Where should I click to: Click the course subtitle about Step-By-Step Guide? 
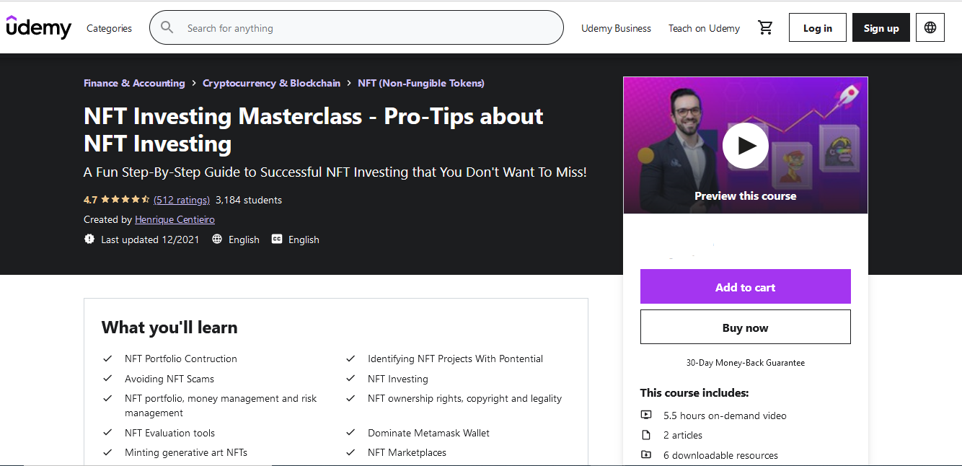coord(335,172)
